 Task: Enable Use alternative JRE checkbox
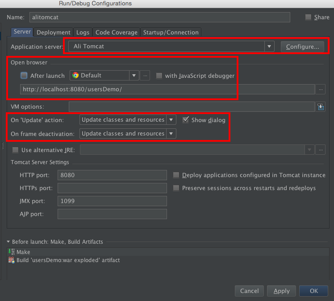click(15, 150)
